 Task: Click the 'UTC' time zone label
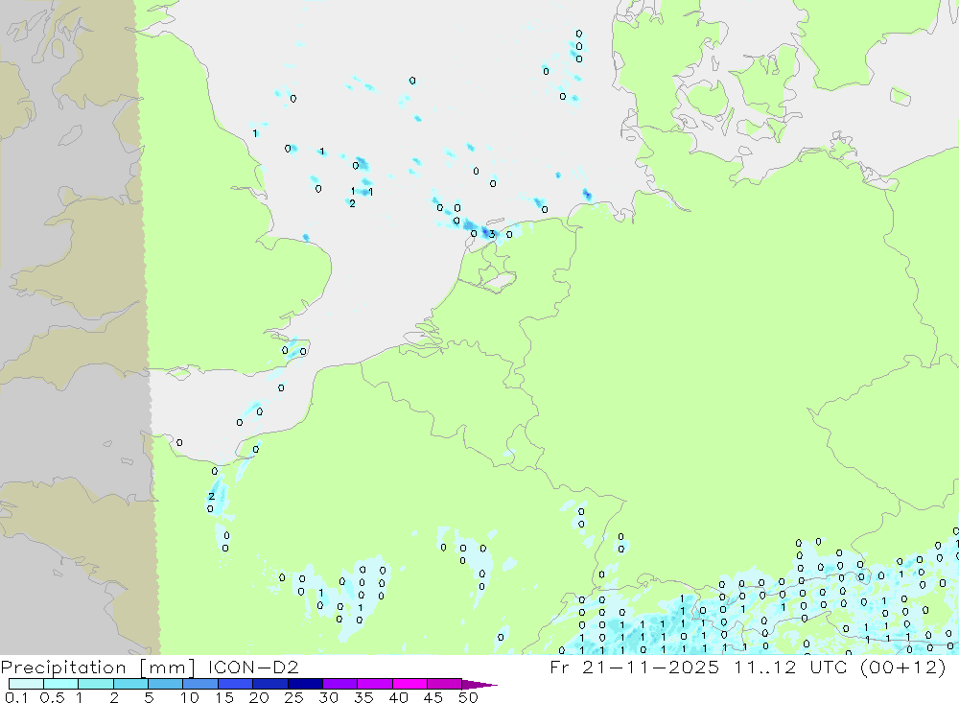829,667
